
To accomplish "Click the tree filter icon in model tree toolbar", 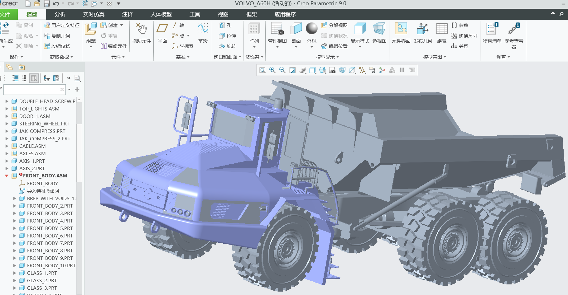I will tap(47, 78).
